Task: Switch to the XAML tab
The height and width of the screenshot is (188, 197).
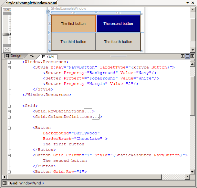Action: (x=49, y=57)
